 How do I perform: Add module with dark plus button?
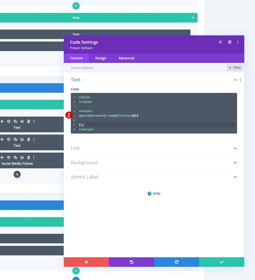coord(17,174)
